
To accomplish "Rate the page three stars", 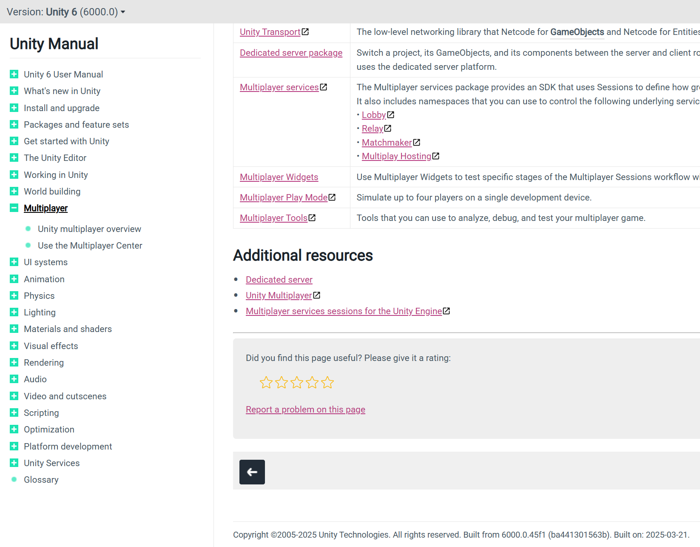I will point(297,382).
